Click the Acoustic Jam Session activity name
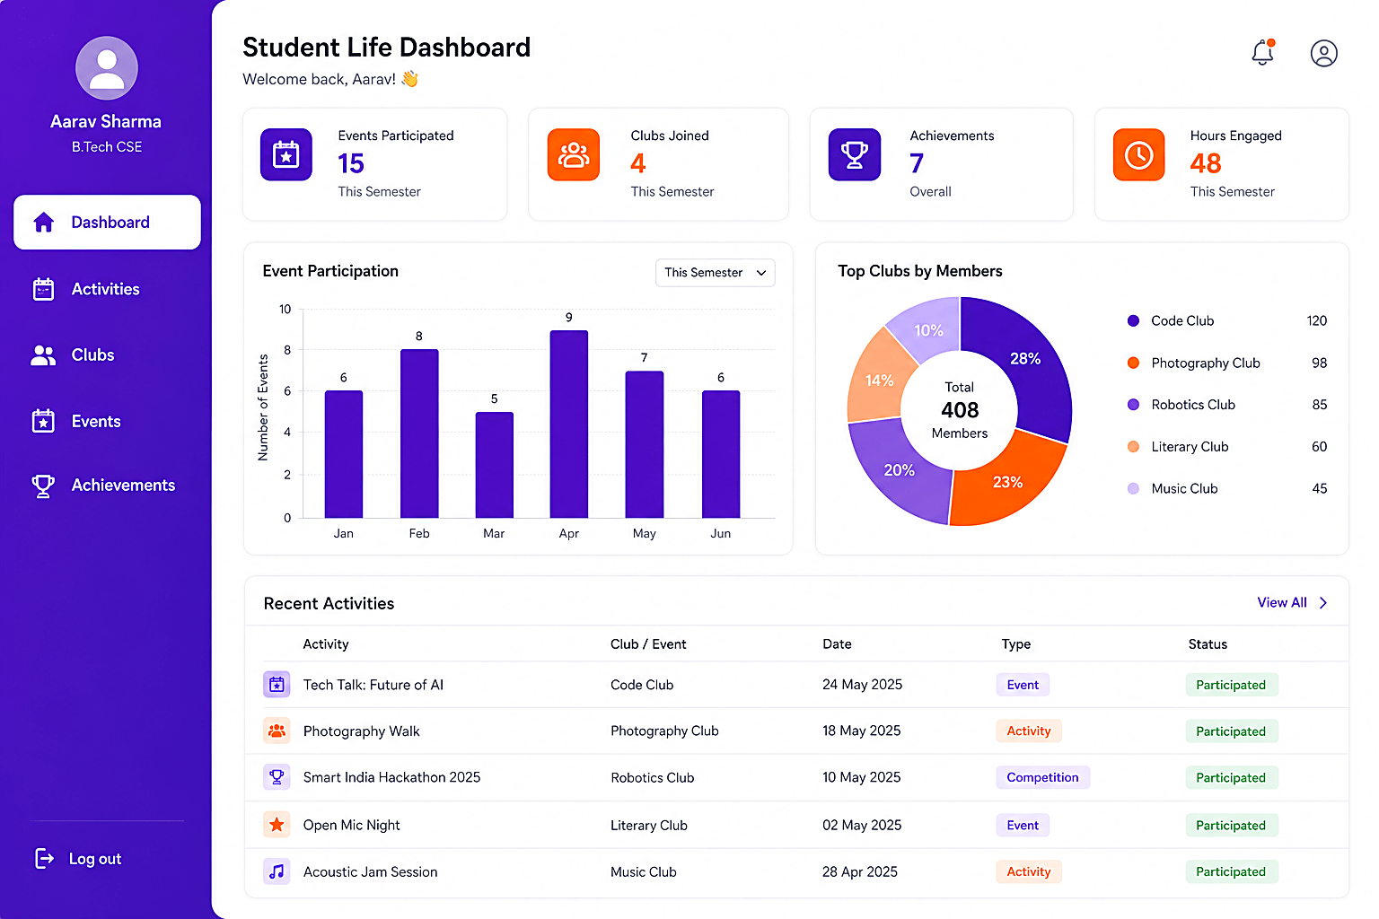Screen dimensions: 1379x919 (x=371, y=872)
